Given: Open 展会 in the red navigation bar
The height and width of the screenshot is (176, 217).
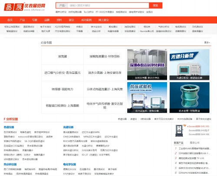Looking at the screenshot, I should [72, 20].
